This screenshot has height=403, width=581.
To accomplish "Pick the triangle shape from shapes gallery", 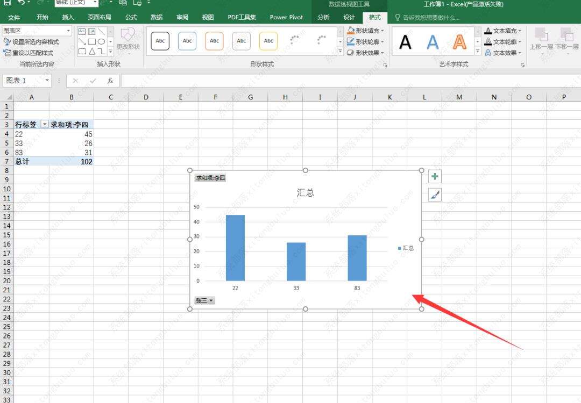I will tap(91, 52).
